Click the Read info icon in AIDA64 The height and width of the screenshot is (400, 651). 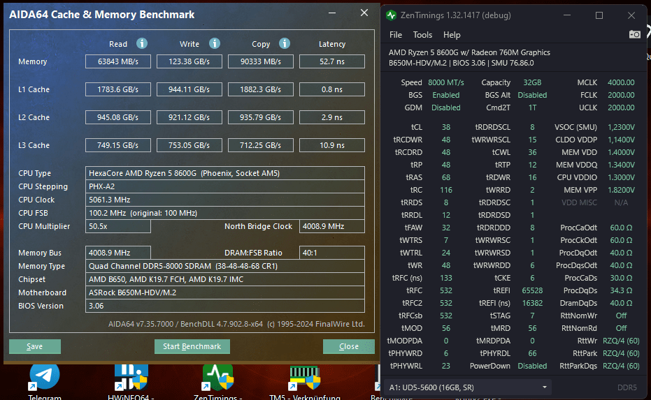142,43
